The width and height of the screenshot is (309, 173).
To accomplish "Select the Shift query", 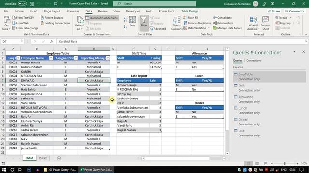I will click(269, 88).
